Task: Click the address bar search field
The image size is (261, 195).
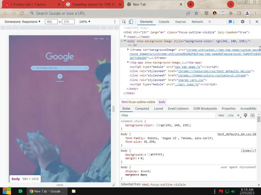Action: (x=107, y=13)
